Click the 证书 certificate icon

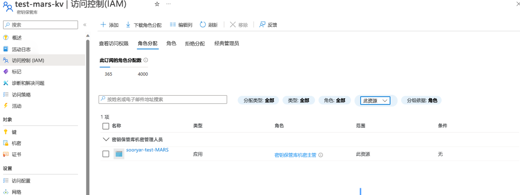[x=6, y=154]
